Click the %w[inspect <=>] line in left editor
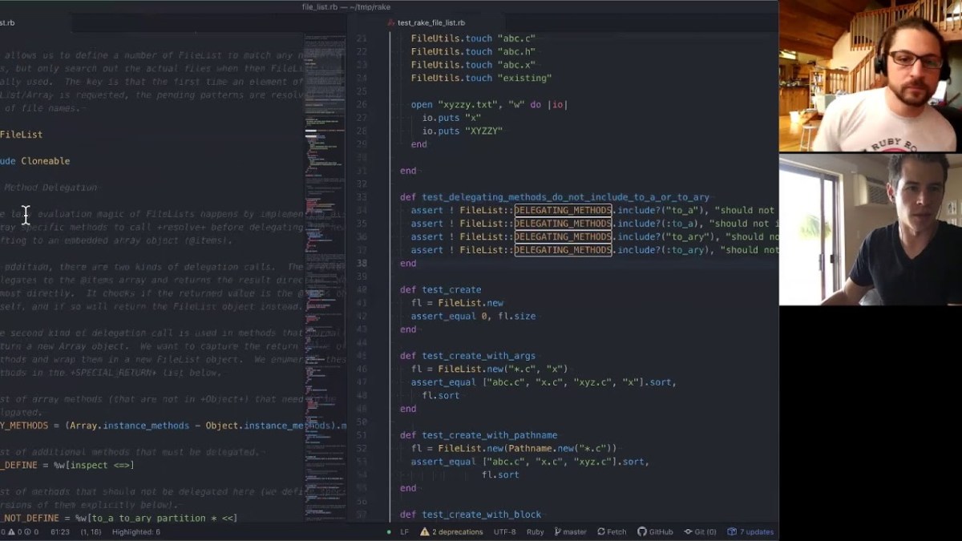Image resolution: width=962 pixels, height=541 pixels. (67, 465)
